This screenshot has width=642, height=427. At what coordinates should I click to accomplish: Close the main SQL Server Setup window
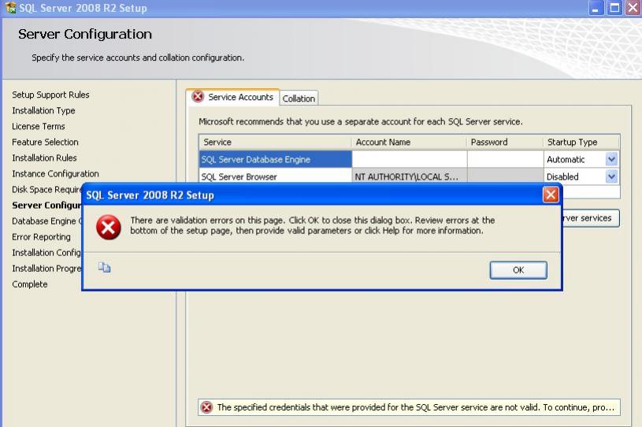click(633, 8)
